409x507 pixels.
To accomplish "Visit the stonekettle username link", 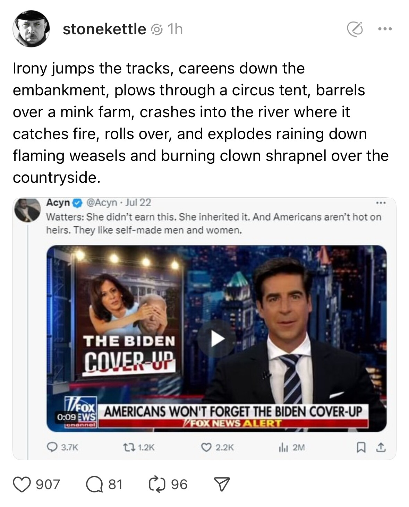I will click(x=104, y=29).
